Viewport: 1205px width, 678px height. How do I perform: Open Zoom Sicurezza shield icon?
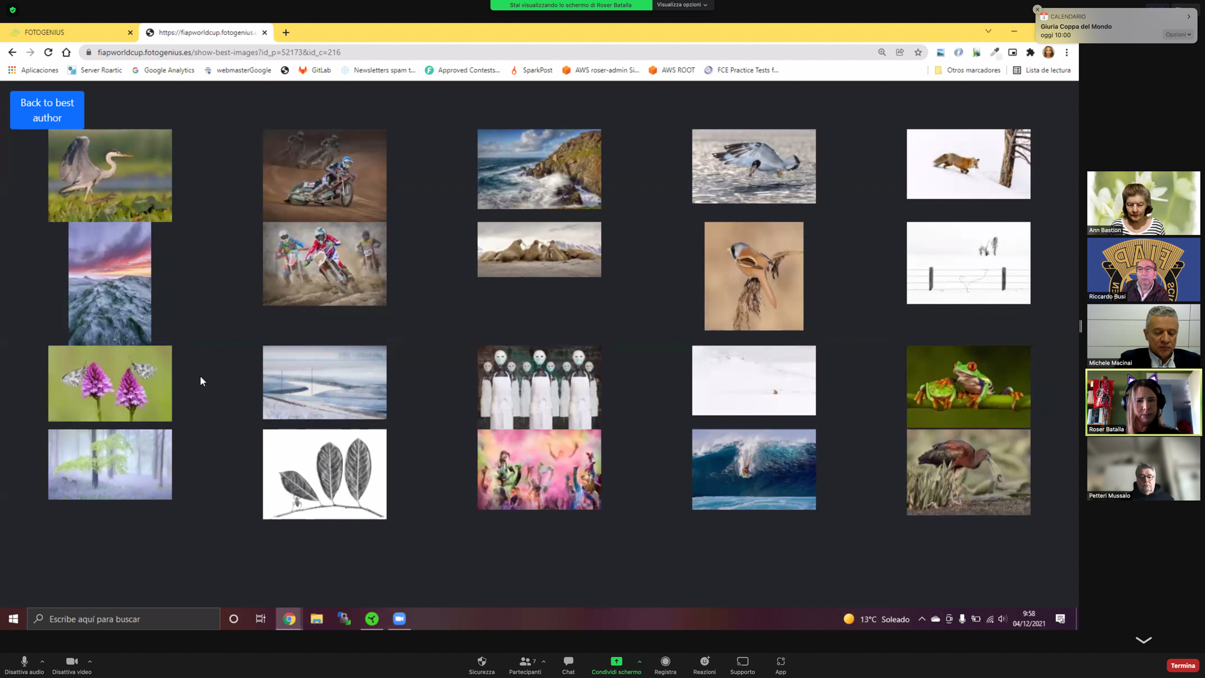pyautogui.click(x=481, y=662)
